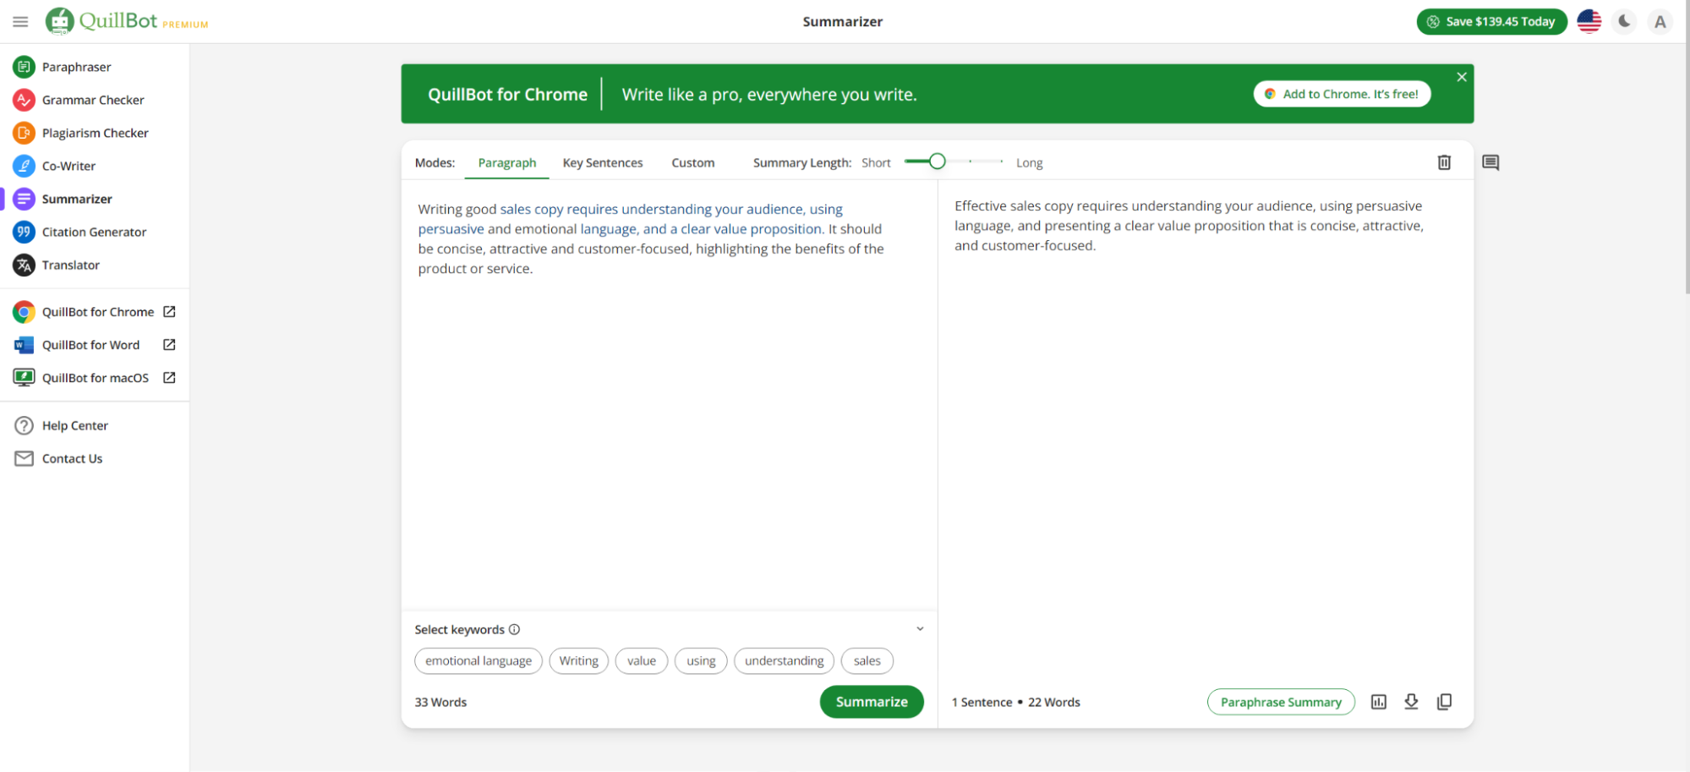Toggle keyword chip value
Image resolution: width=1690 pixels, height=772 pixels.
642,661
